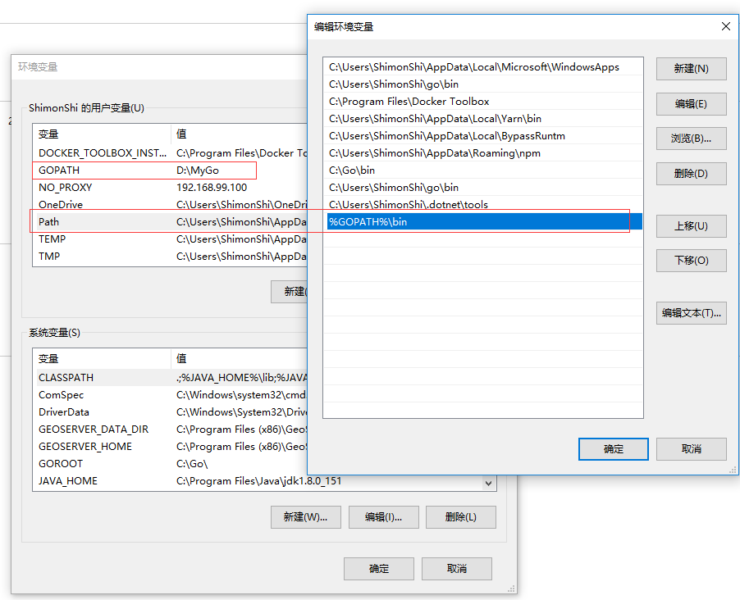Move entry up with 上移(U)
This screenshot has width=740, height=600.
pyautogui.click(x=691, y=226)
